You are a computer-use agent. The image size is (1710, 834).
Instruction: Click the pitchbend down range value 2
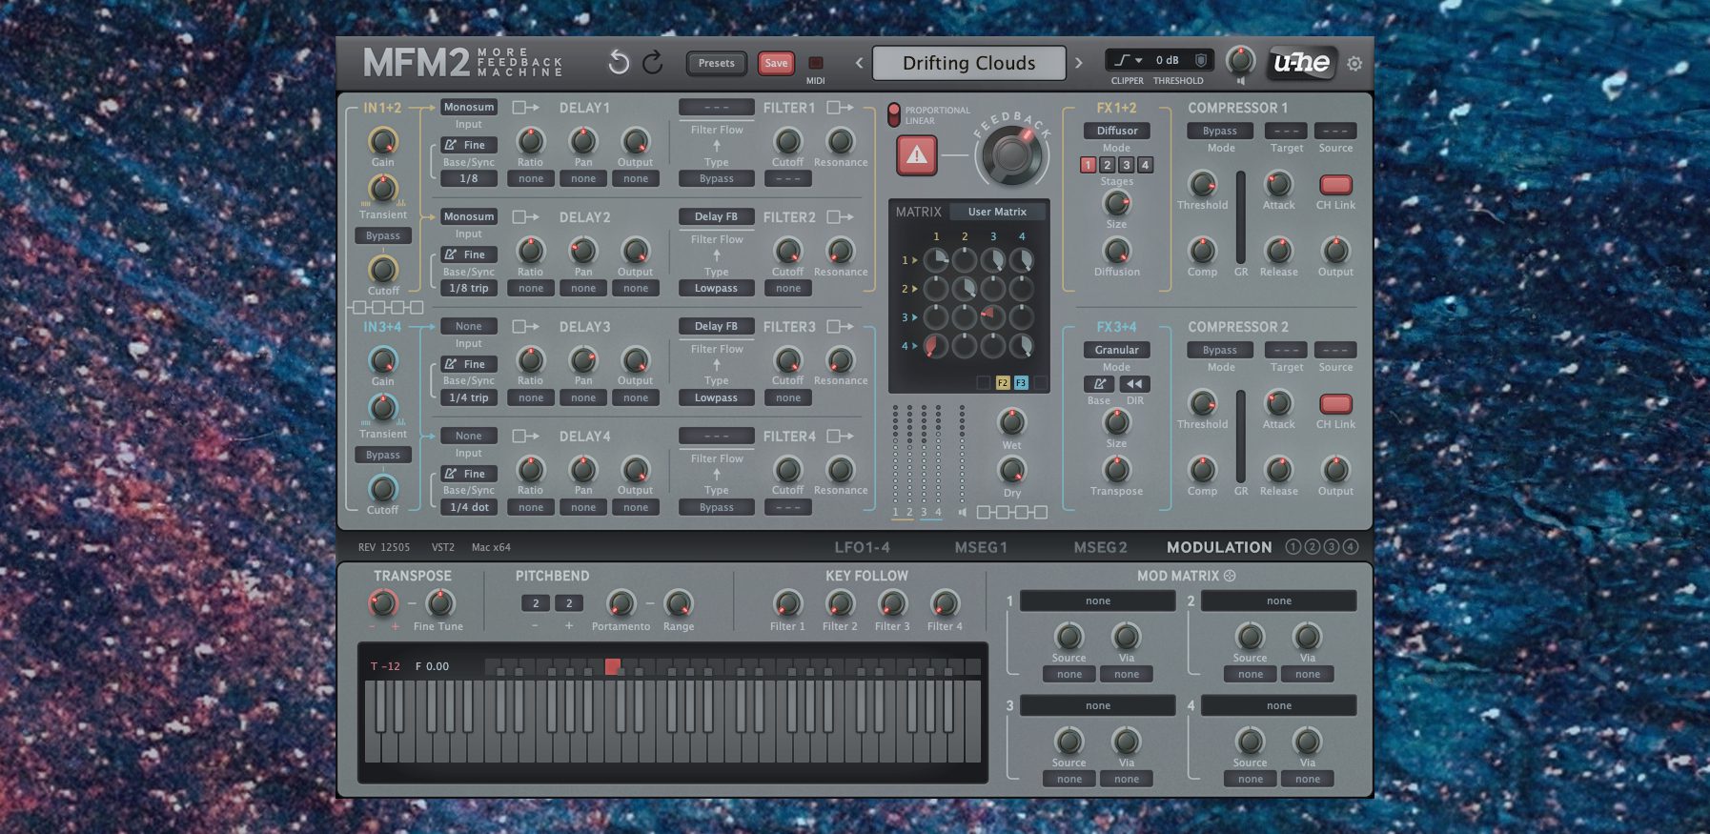click(536, 603)
